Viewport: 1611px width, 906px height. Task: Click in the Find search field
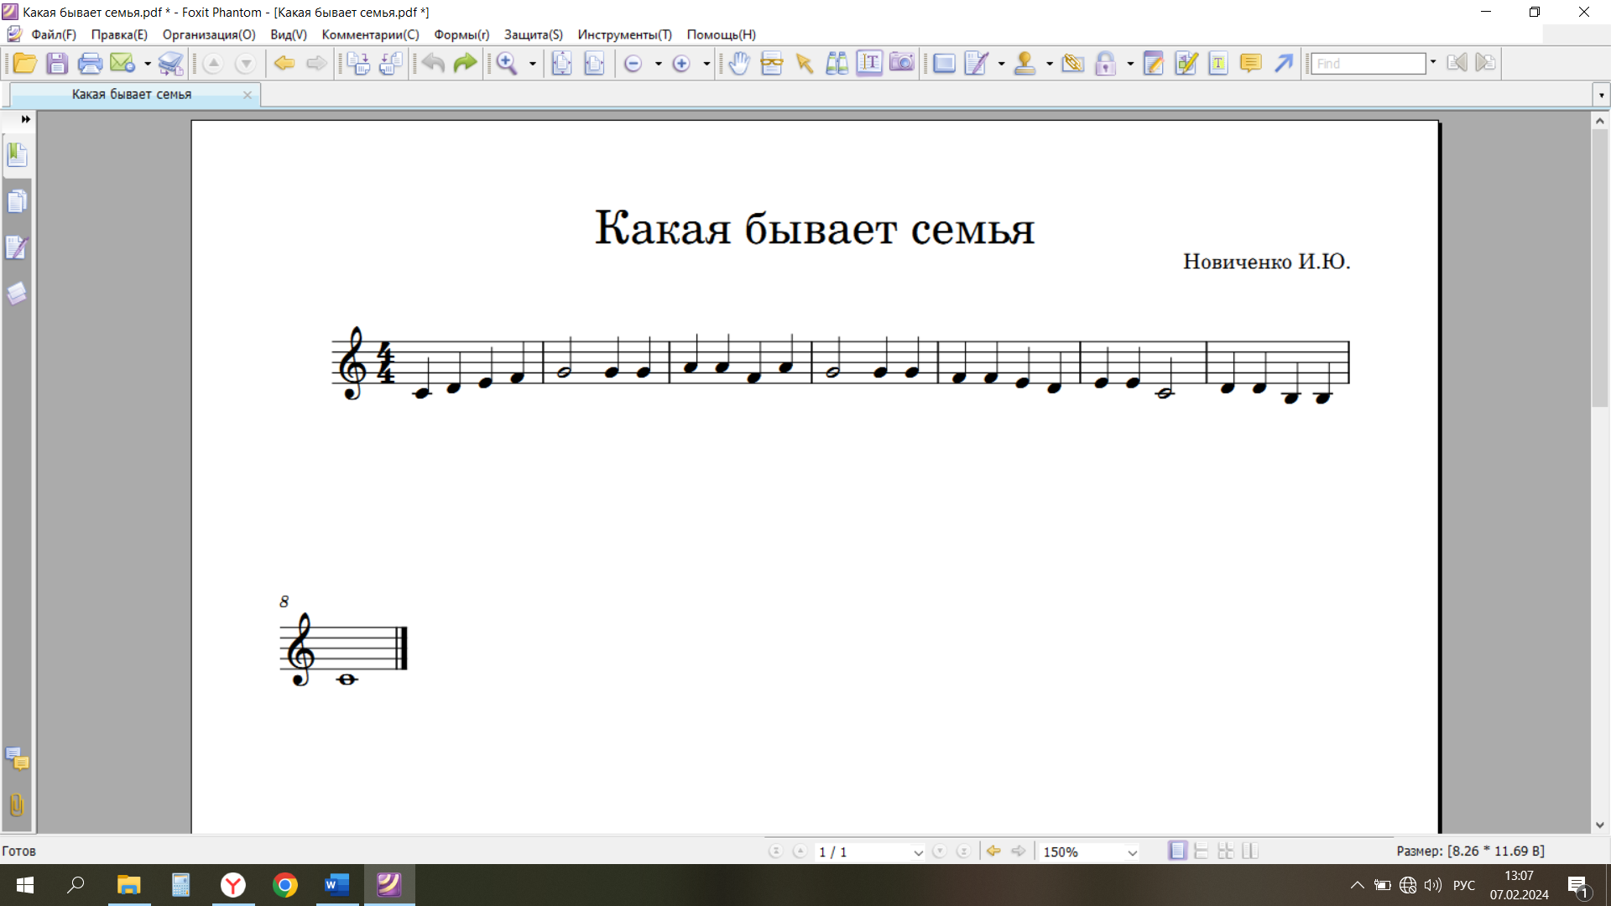click(1368, 63)
